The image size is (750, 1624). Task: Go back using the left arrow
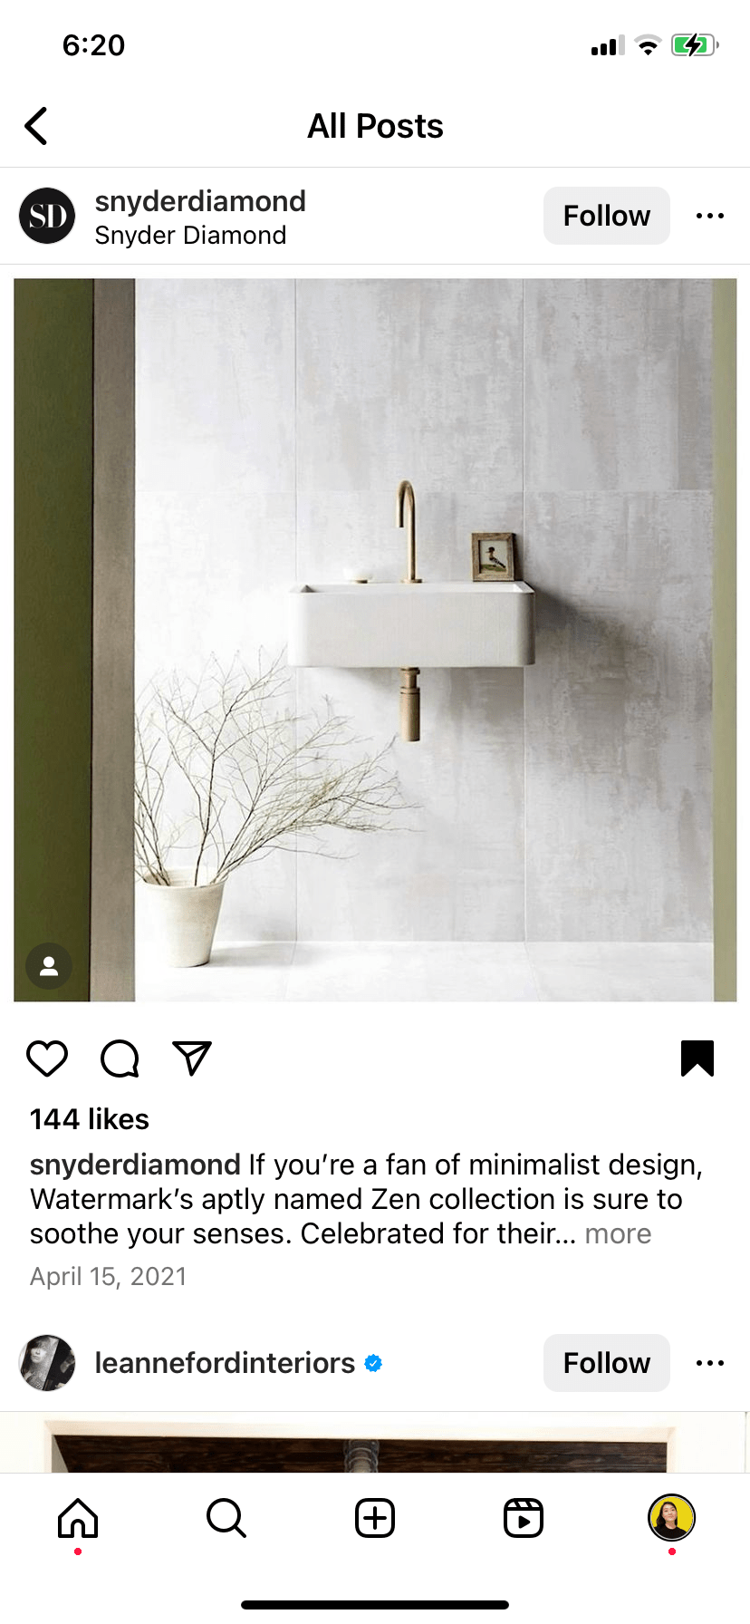click(36, 126)
